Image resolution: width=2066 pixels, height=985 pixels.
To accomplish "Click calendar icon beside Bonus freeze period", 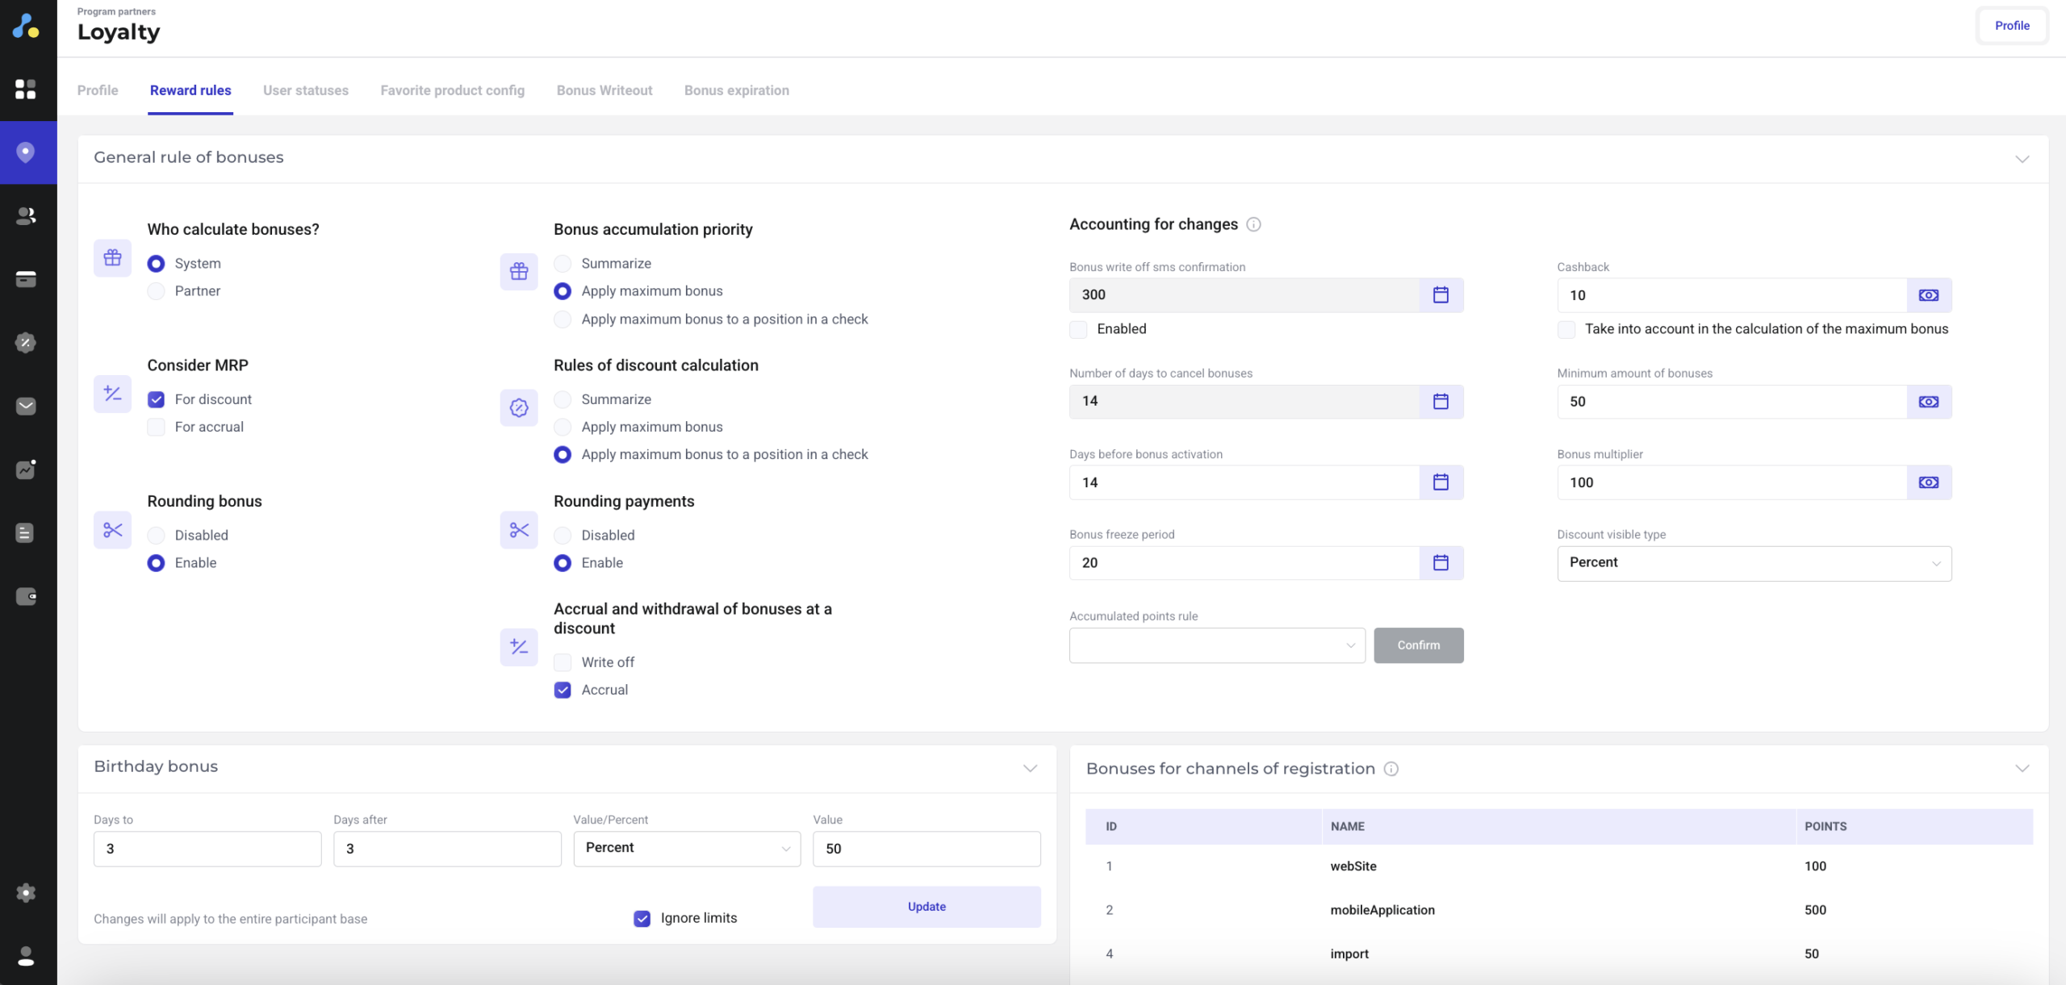I will click(x=1441, y=563).
